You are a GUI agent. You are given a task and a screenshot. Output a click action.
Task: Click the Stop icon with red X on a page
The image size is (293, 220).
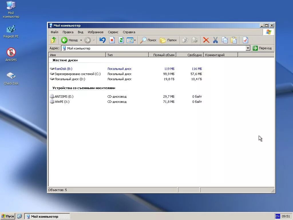point(112,40)
